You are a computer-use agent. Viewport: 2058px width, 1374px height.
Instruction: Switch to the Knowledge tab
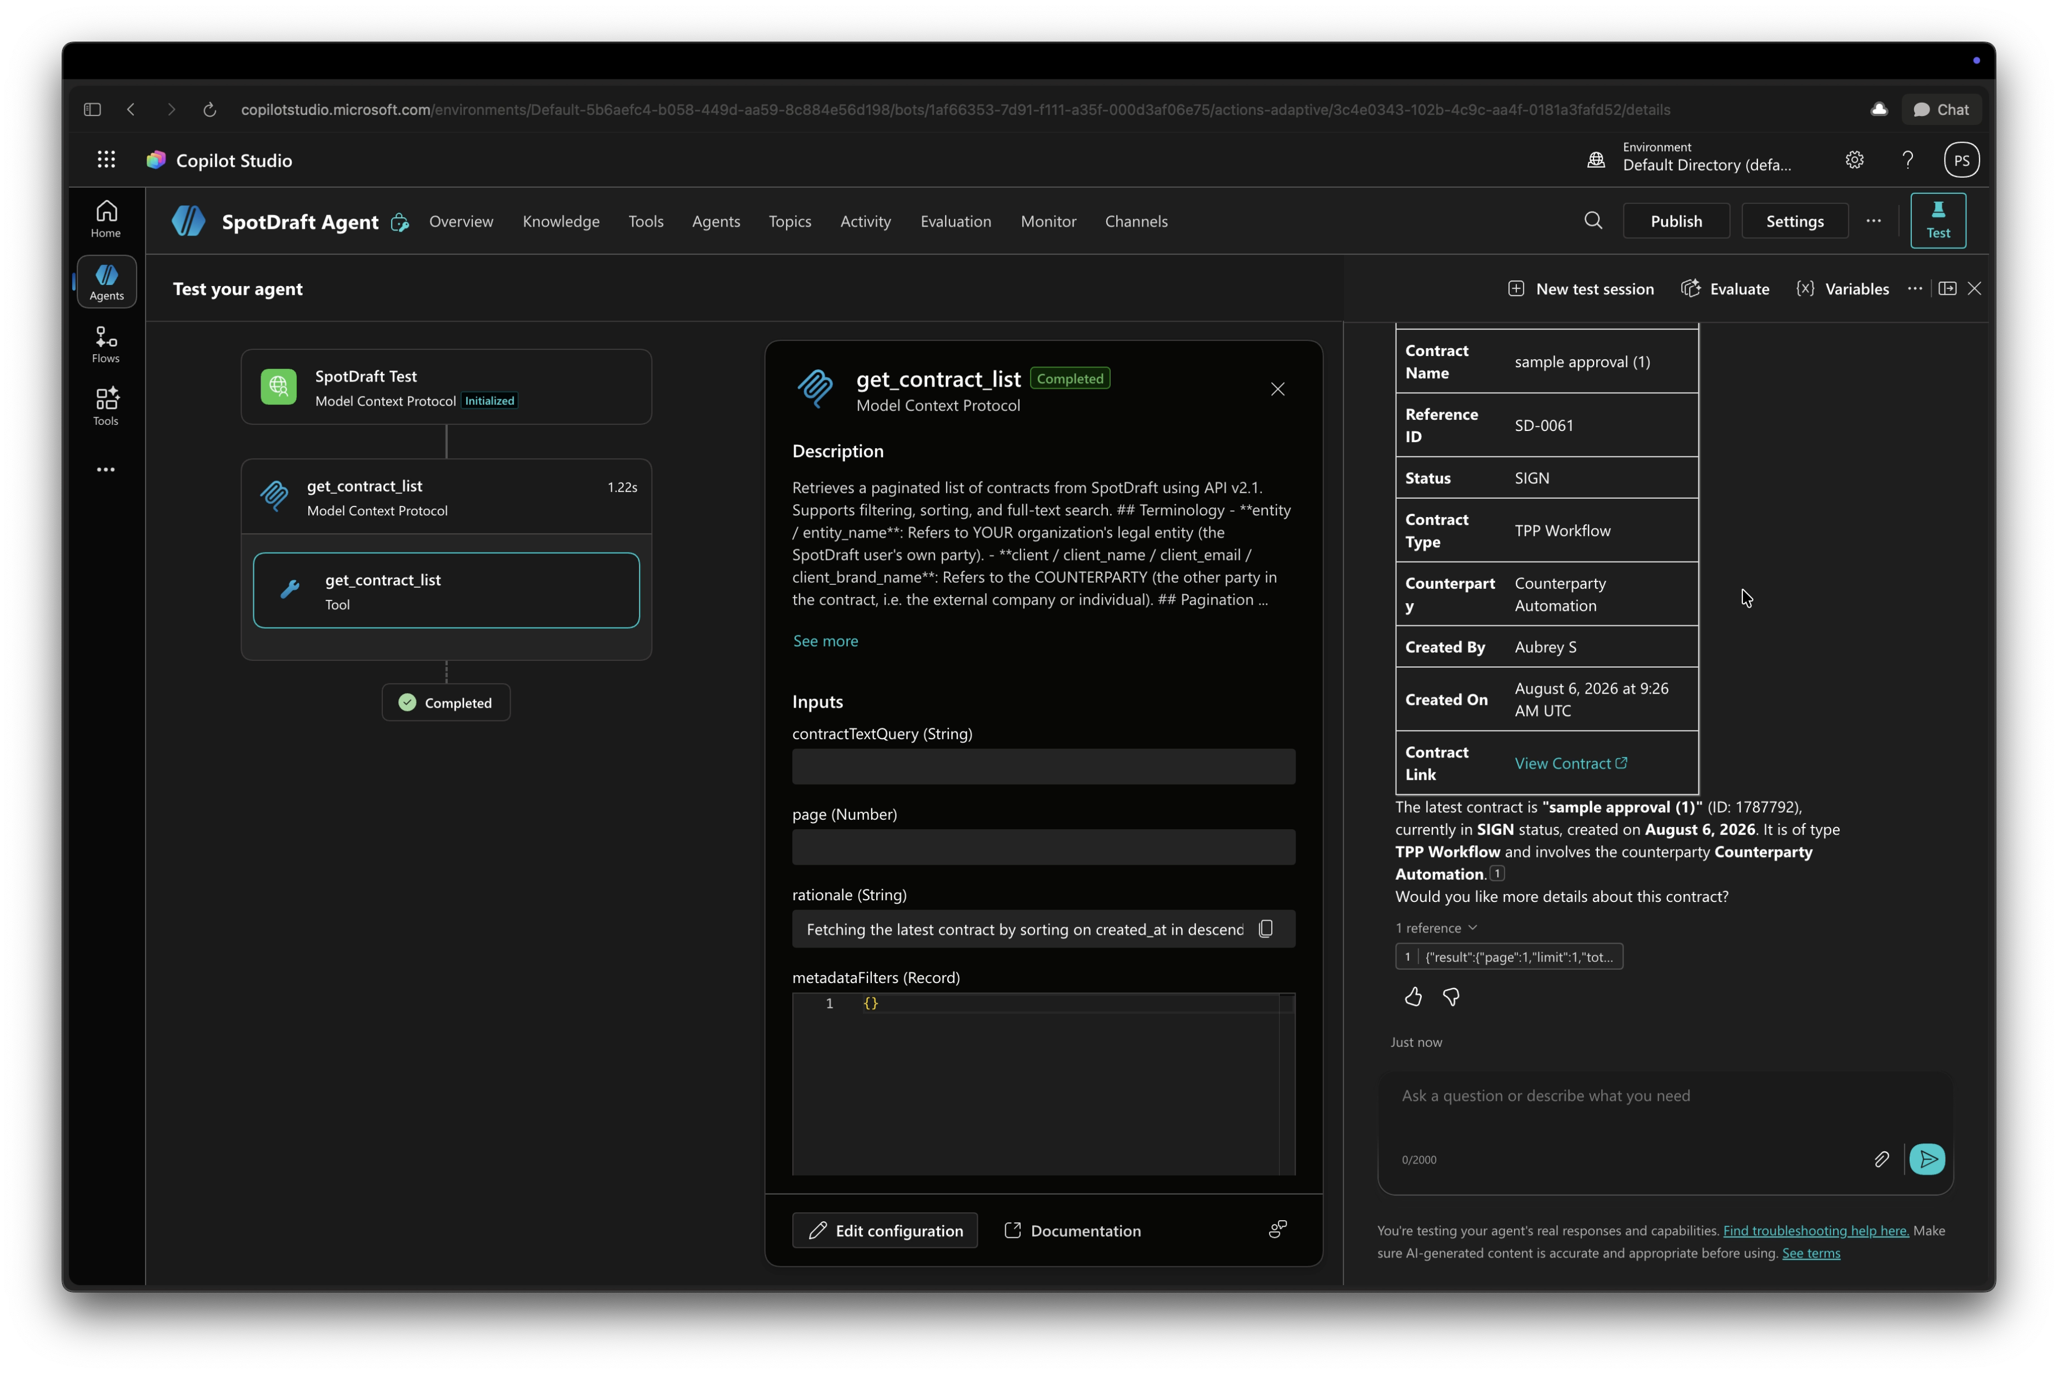point(561,221)
